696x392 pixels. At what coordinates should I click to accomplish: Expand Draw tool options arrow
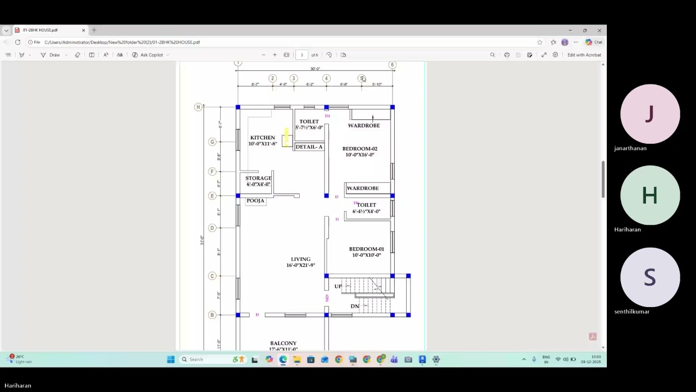67,55
